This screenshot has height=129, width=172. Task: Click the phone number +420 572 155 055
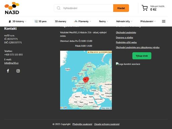[x=13, y=55]
